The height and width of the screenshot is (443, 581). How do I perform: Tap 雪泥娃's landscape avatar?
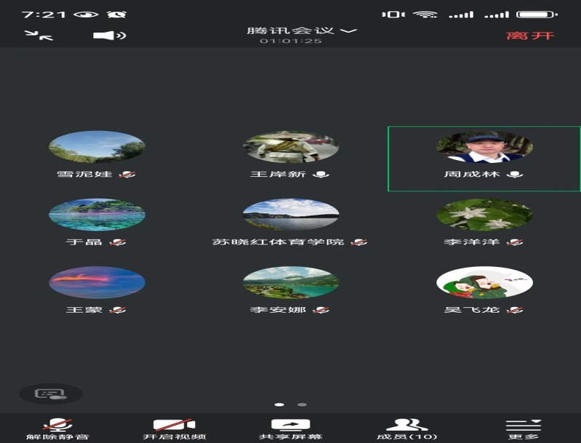pos(97,147)
